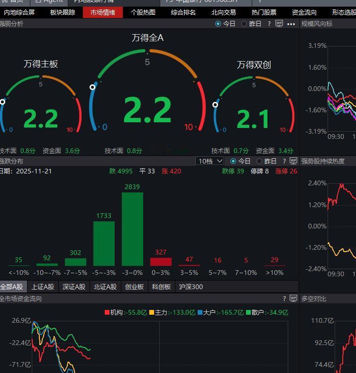
Task: Click the 3~5% bar label showing 47
Action: click(189, 259)
